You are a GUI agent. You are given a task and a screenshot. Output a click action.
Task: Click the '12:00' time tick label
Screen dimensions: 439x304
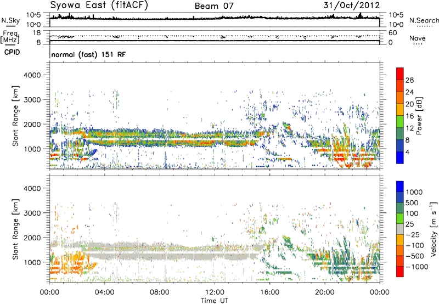[x=215, y=292]
